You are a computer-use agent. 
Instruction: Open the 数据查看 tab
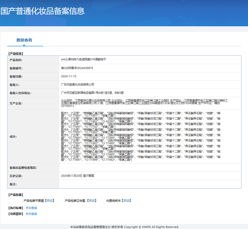pyautogui.click(x=24, y=40)
